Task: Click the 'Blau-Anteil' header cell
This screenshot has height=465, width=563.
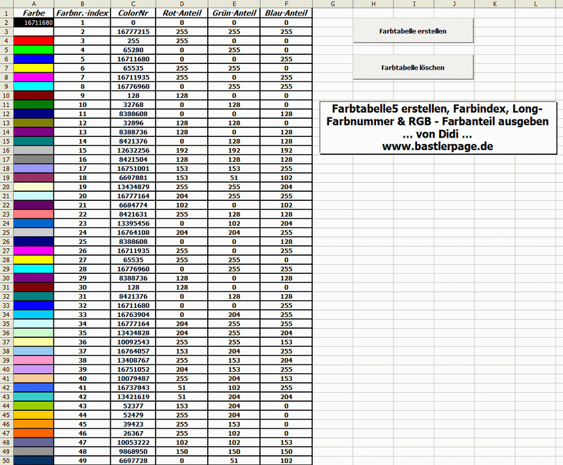Action: (x=286, y=13)
